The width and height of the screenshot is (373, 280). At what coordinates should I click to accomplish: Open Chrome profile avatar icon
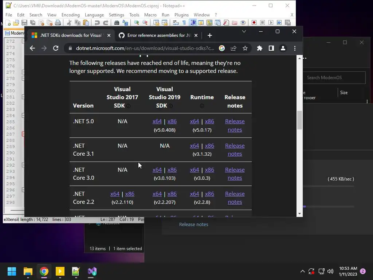click(x=283, y=48)
